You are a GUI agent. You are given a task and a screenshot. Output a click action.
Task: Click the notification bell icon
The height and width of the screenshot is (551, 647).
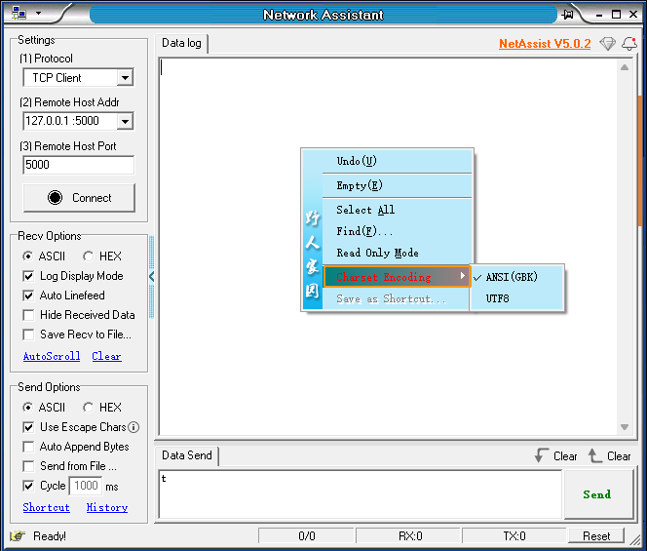click(628, 44)
